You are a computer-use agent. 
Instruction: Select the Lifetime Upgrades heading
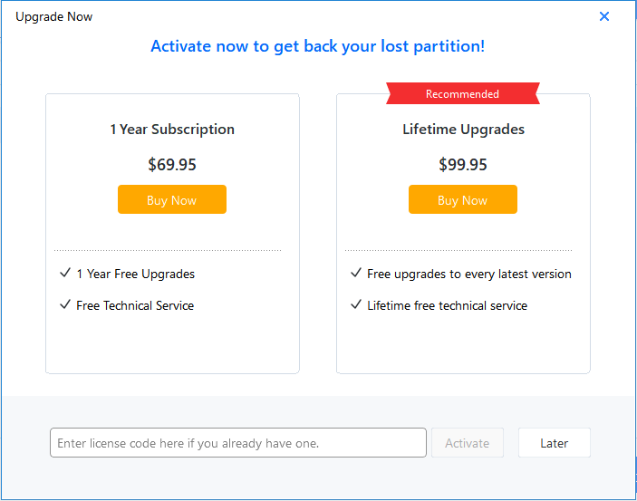[463, 130]
